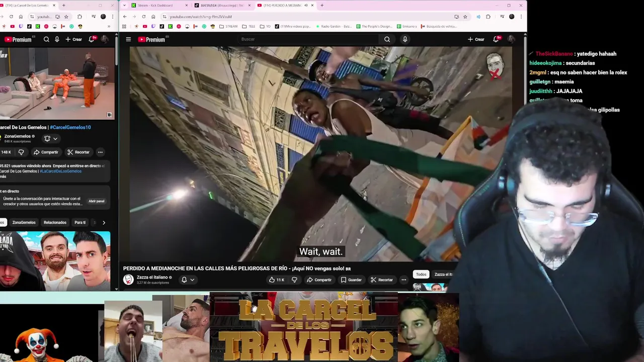Screen dimensions: 644x362
Task: Switch to SUCOLEGA TikTok tab
Action: click(x=221, y=5)
